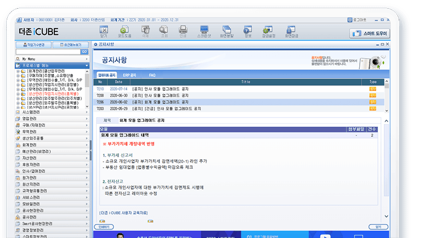Select [무역관리]해외수출_T/T, D/A, D/P tree item
The width and height of the screenshot is (445, 238).
pos(54,80)
